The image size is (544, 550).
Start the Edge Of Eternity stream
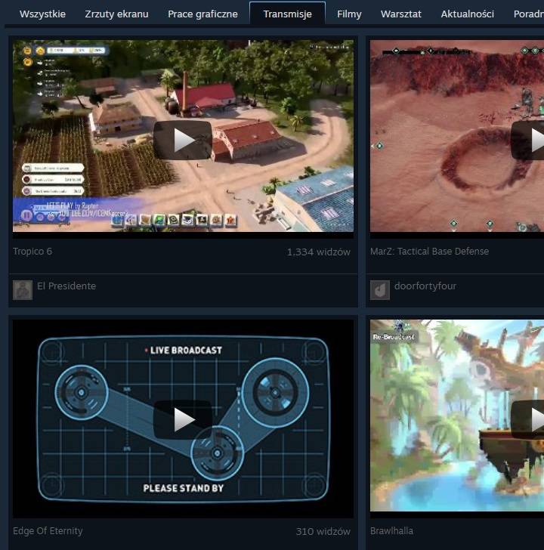[182, 419]
